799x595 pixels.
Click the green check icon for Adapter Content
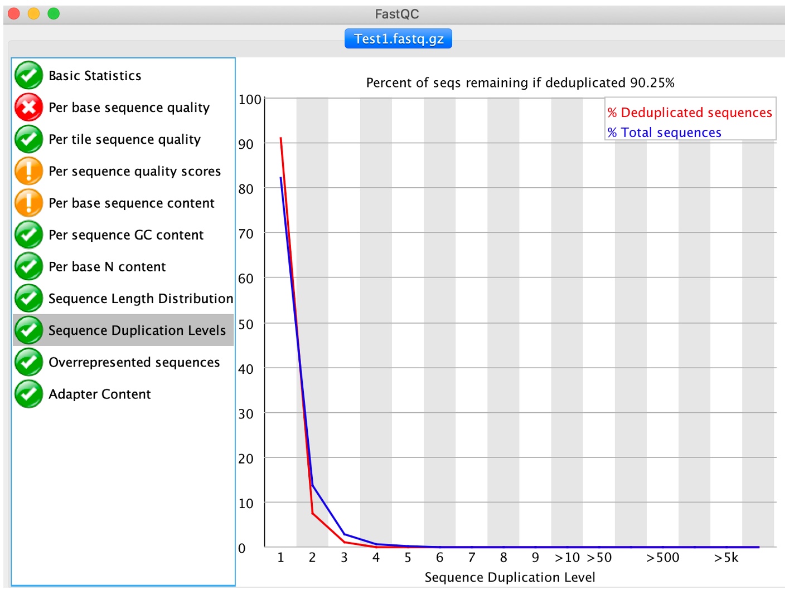pos(28,394)
